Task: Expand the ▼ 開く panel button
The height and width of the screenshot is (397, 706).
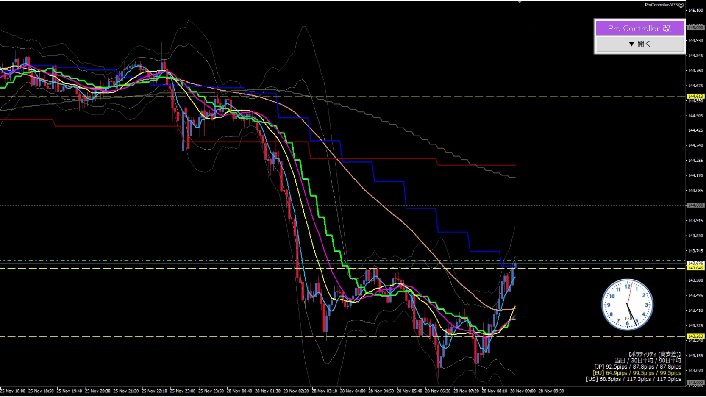Action: [x=639, y=44]
